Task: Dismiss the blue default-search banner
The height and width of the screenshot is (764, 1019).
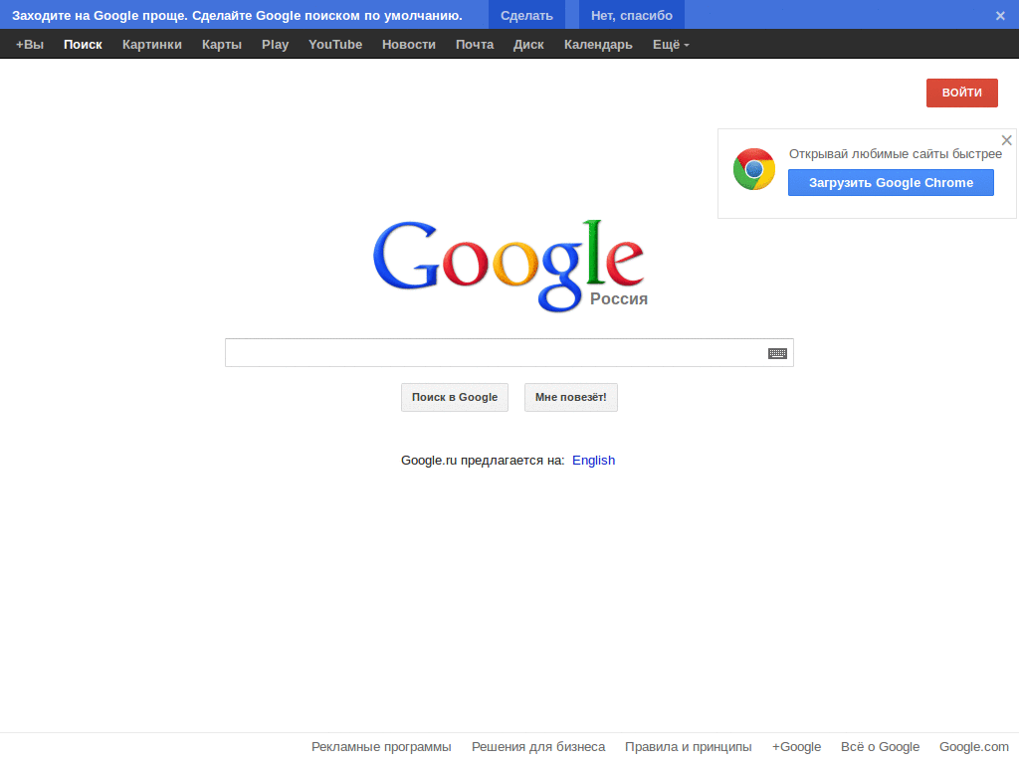Action: point(1000,16)
